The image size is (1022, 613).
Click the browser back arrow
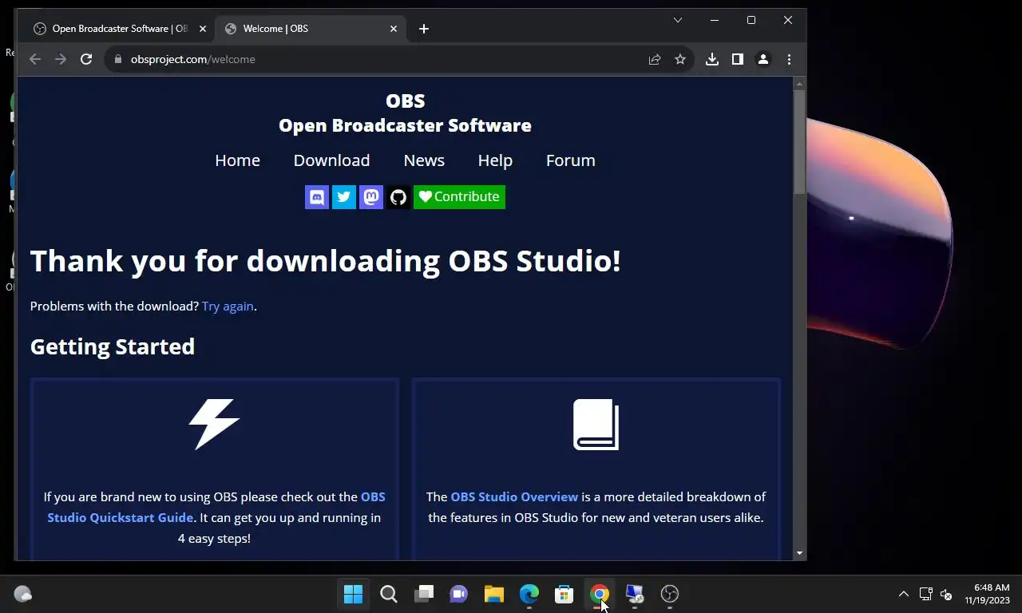pos(35,59)
